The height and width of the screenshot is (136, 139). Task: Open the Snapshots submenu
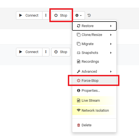[94, 53]
